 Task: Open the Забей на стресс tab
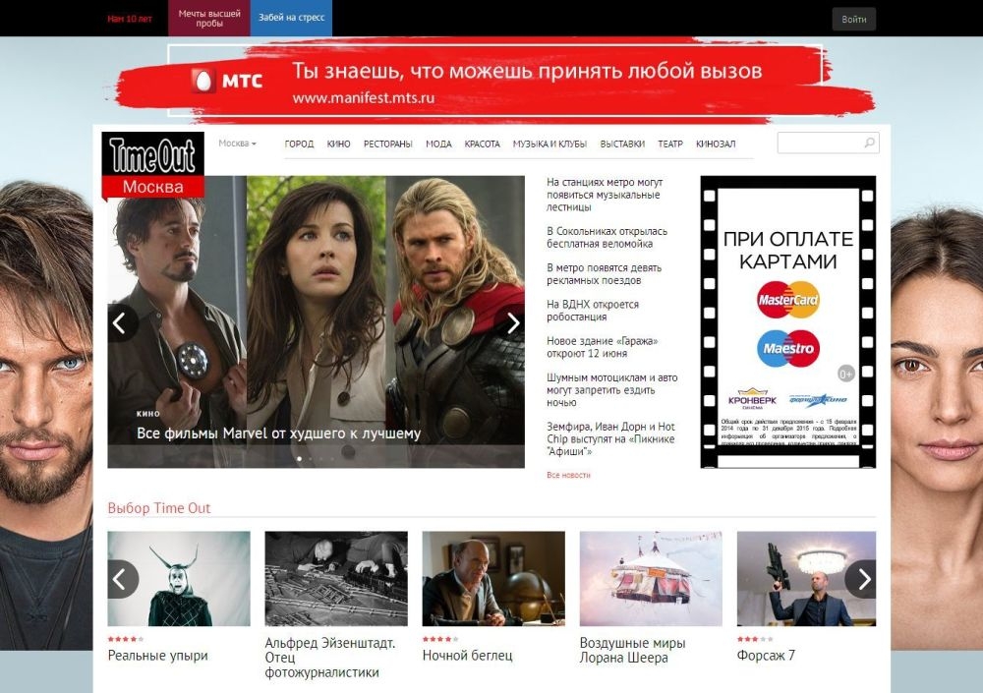pos(292,19)
